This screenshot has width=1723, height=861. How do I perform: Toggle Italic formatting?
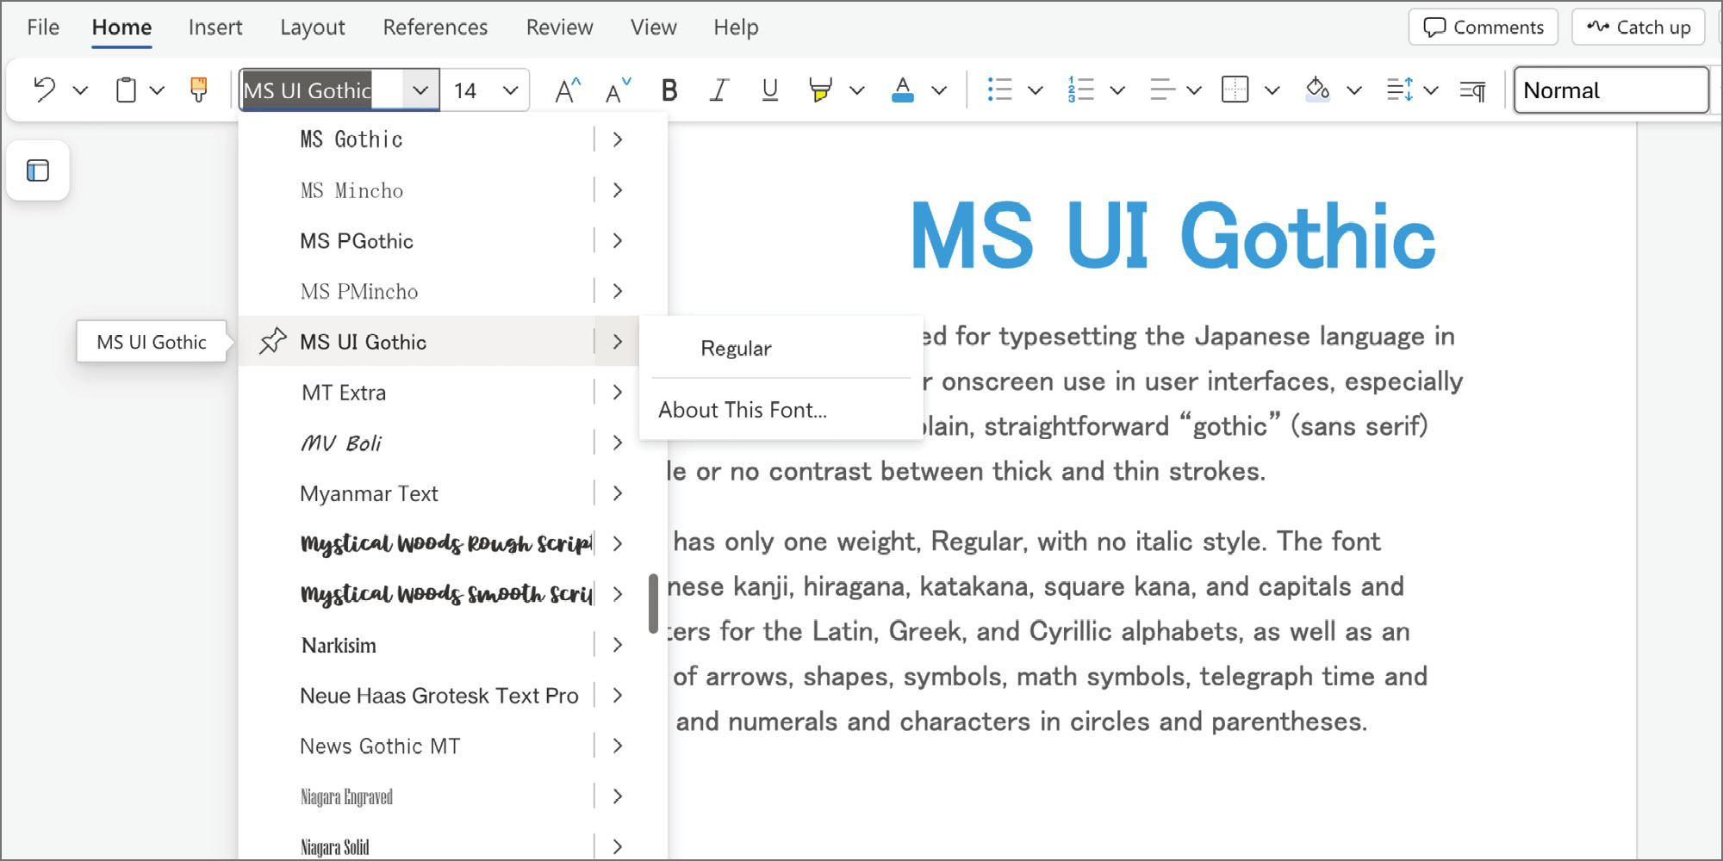click(718, 90)
